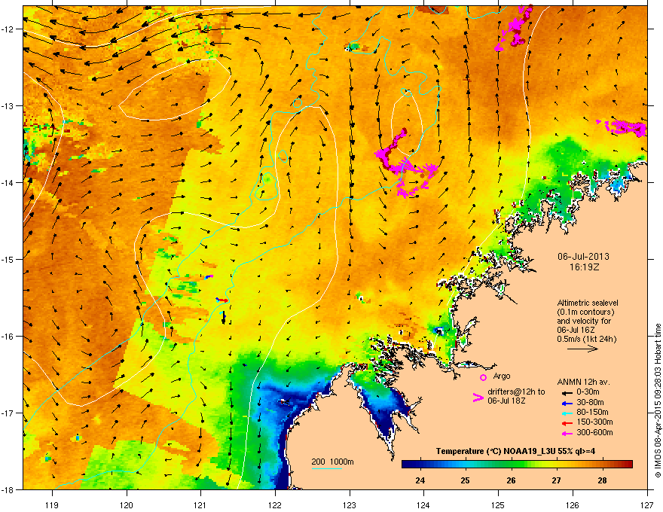The width and height of the screenshot is (663, 512).
Task: Click the '150-300m' depth label
Action: [x=594, y=422]
